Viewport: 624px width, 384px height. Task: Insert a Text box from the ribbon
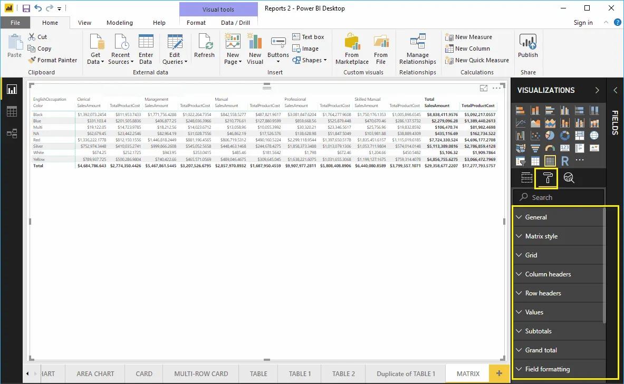pos(308,36)
